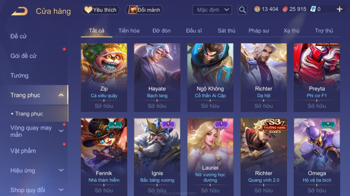Open the Tướng sidebar menu

coord(19,76)
